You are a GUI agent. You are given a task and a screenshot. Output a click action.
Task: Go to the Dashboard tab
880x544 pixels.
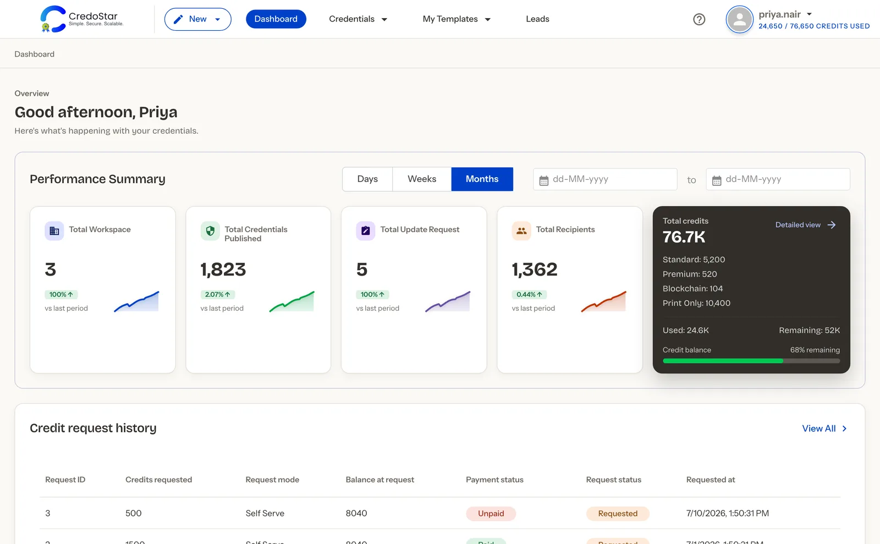pos(276,19)
